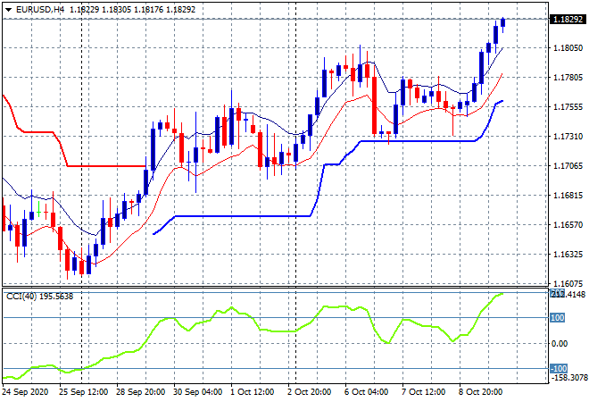Click the 1.17805 price scale value
The height and width of the screenshot is (402, 589).
pos(568,78)
